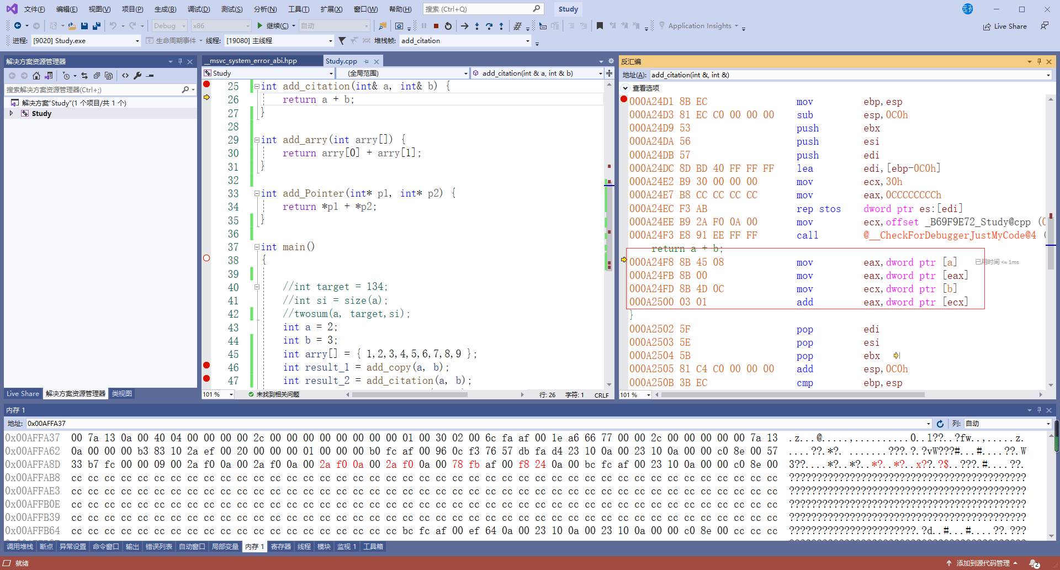Screen dimensions: 1060x570
Task: Open the 线程 主线程 dropdown
Action: (331, 41)
